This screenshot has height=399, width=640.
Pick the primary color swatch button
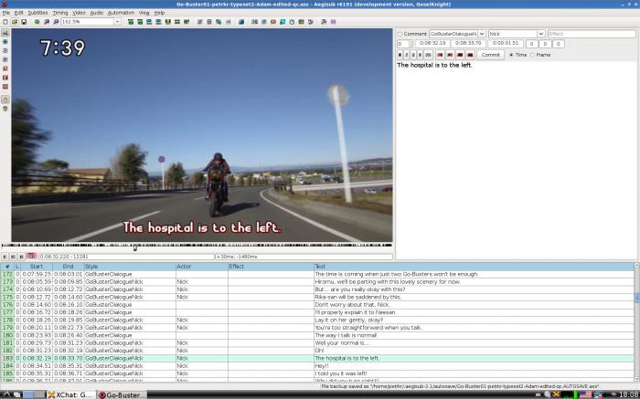pos(440,55)
